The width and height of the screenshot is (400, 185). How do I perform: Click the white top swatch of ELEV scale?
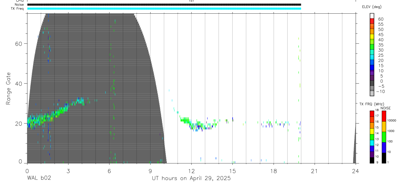pyautogui.click(x=372, y=15)
